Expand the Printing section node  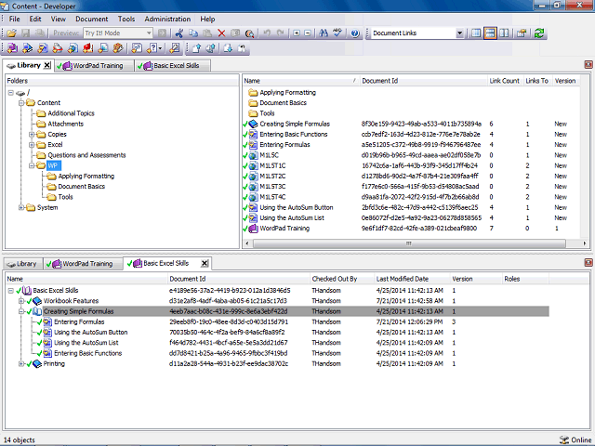(x=21, y=363)
